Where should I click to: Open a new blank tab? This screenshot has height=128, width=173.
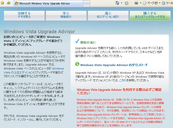86,4
